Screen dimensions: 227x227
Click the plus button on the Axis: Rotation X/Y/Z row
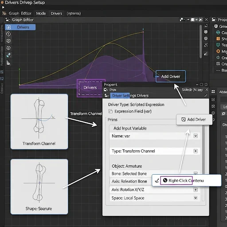(x=196, y=190)
